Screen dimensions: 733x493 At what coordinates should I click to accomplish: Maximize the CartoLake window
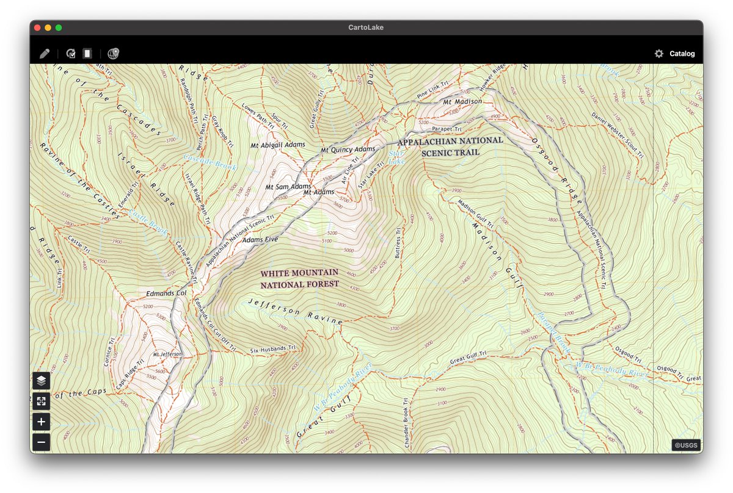click(x=59, y=27)
